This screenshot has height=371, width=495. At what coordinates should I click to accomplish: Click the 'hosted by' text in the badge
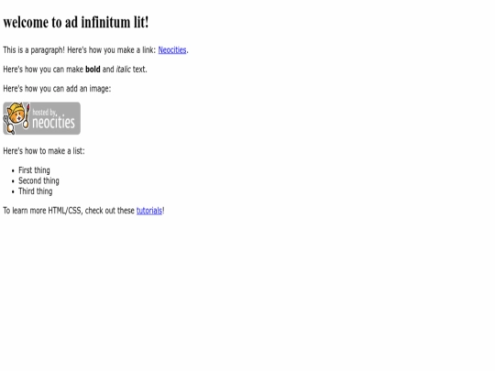tap(44, 112)
